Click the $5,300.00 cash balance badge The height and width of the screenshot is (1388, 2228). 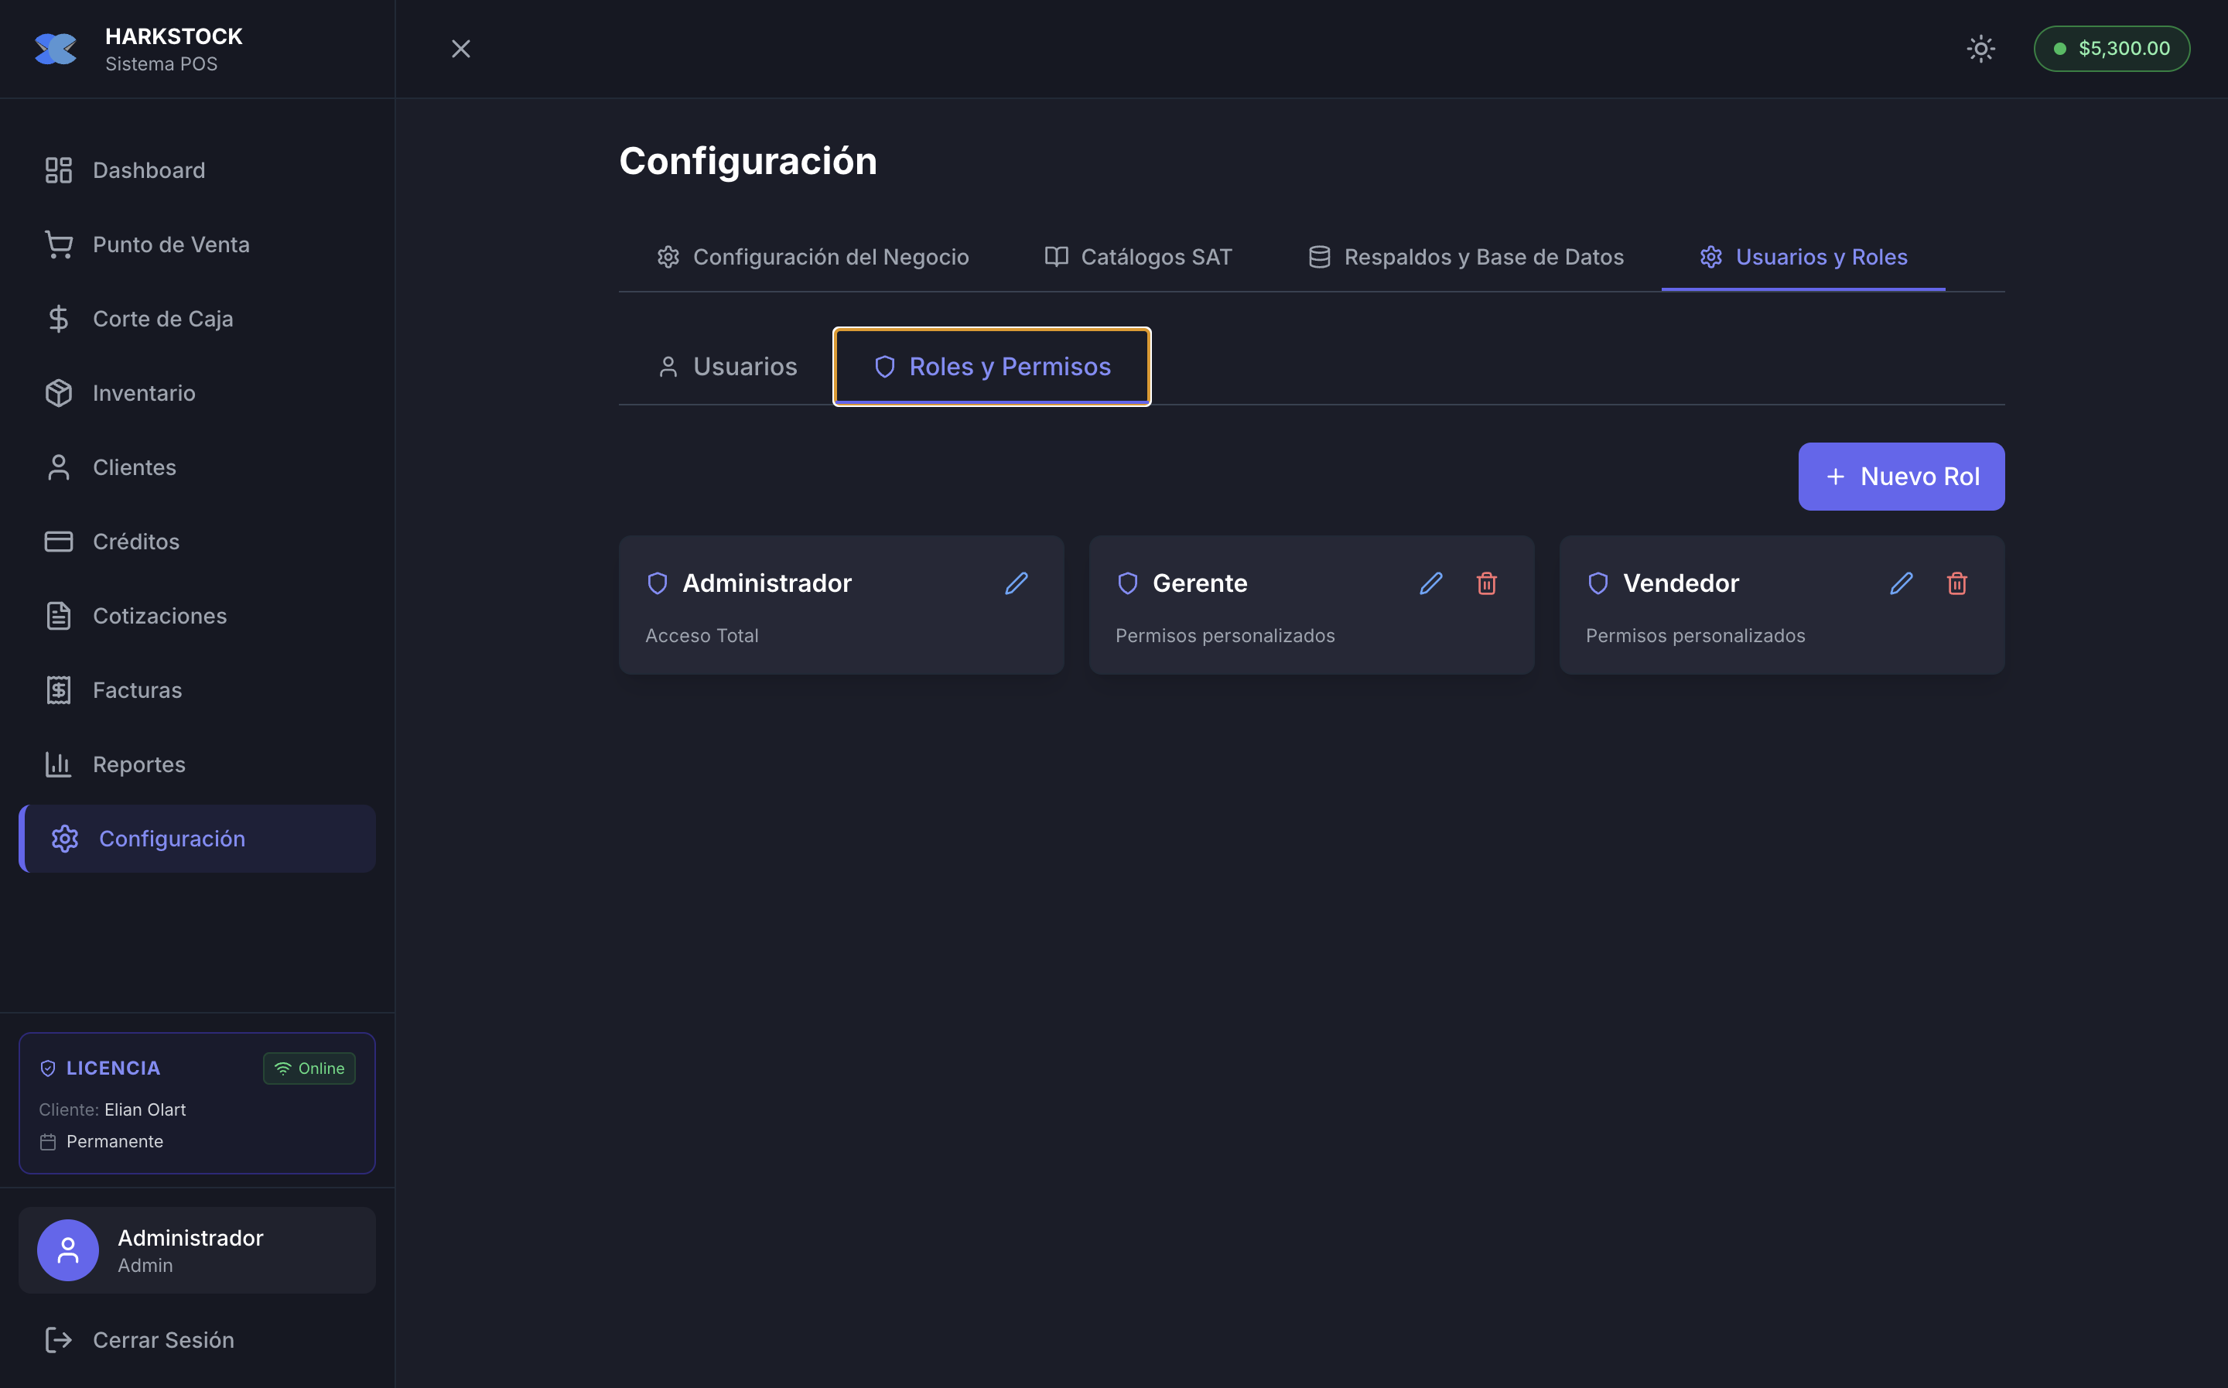[x=2110, y=49]
